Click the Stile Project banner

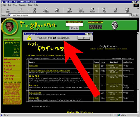pyautogui.click(x=95, y=27)
